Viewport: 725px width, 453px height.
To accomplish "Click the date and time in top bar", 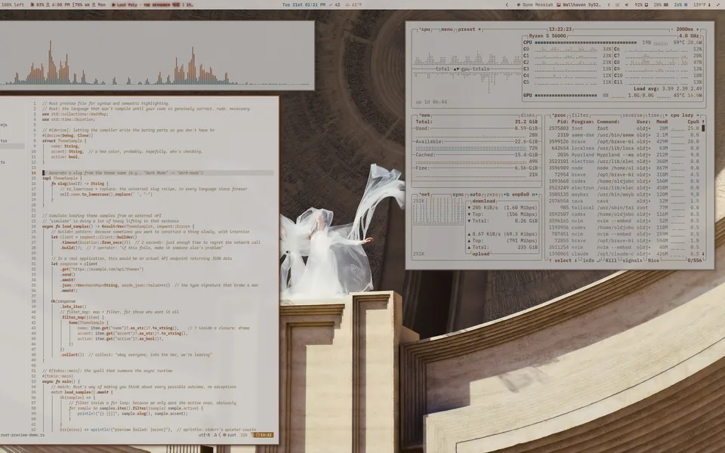I will point(304,5).
